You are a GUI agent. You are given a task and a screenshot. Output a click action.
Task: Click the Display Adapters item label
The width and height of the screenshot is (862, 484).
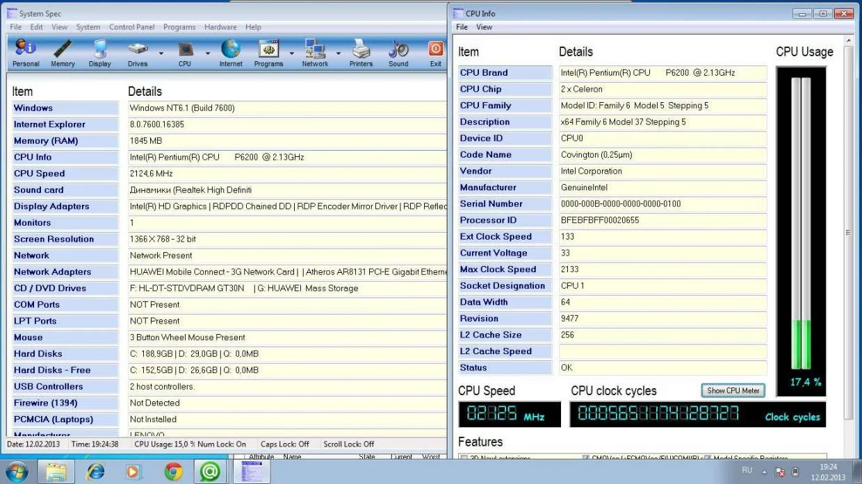[x=51, y=206]
